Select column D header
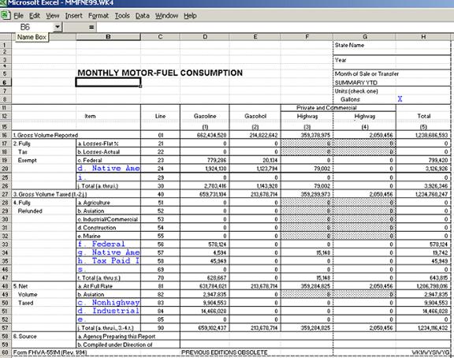This screenshot has height=358, width=454. click(205, 37)
